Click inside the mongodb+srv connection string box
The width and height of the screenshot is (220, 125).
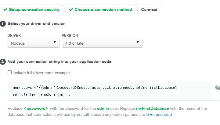pos(110,91)
